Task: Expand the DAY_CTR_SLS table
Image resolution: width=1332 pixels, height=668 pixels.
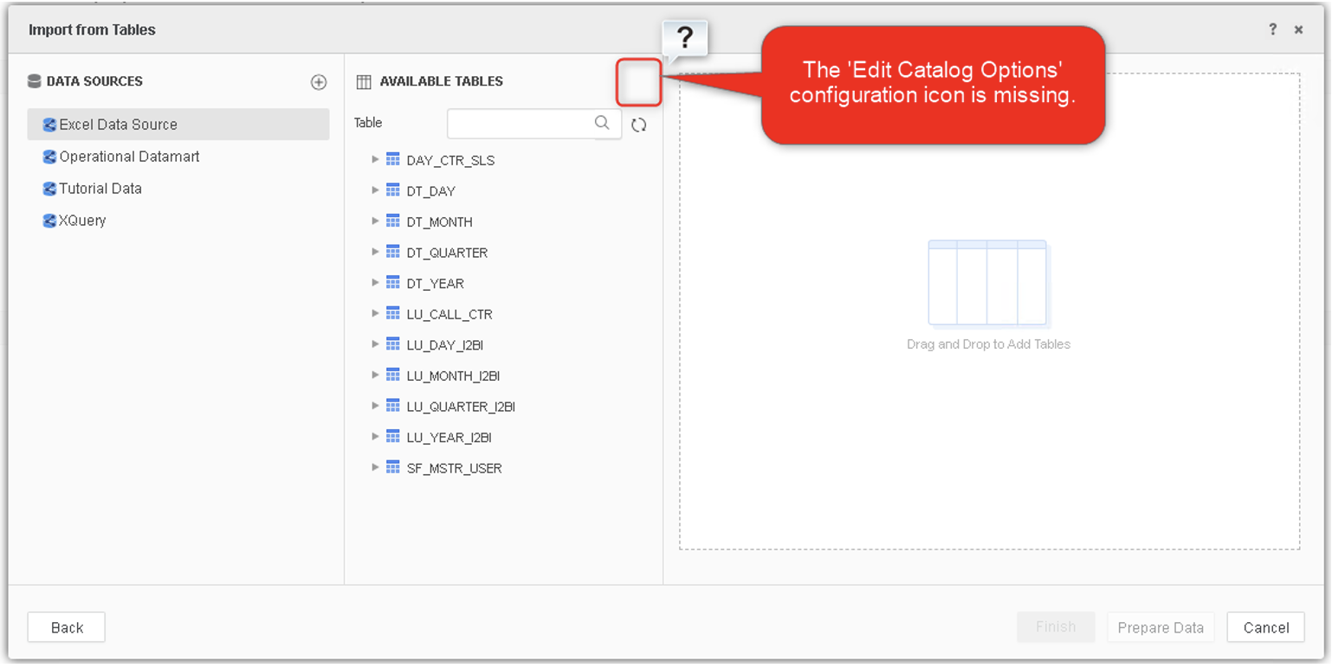Action: pyautogui.click(x=375, y=159)
